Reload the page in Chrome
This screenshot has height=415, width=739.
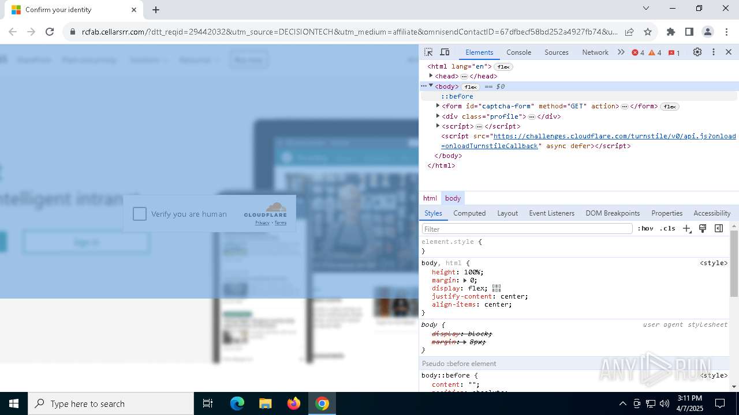pos(50,32)
